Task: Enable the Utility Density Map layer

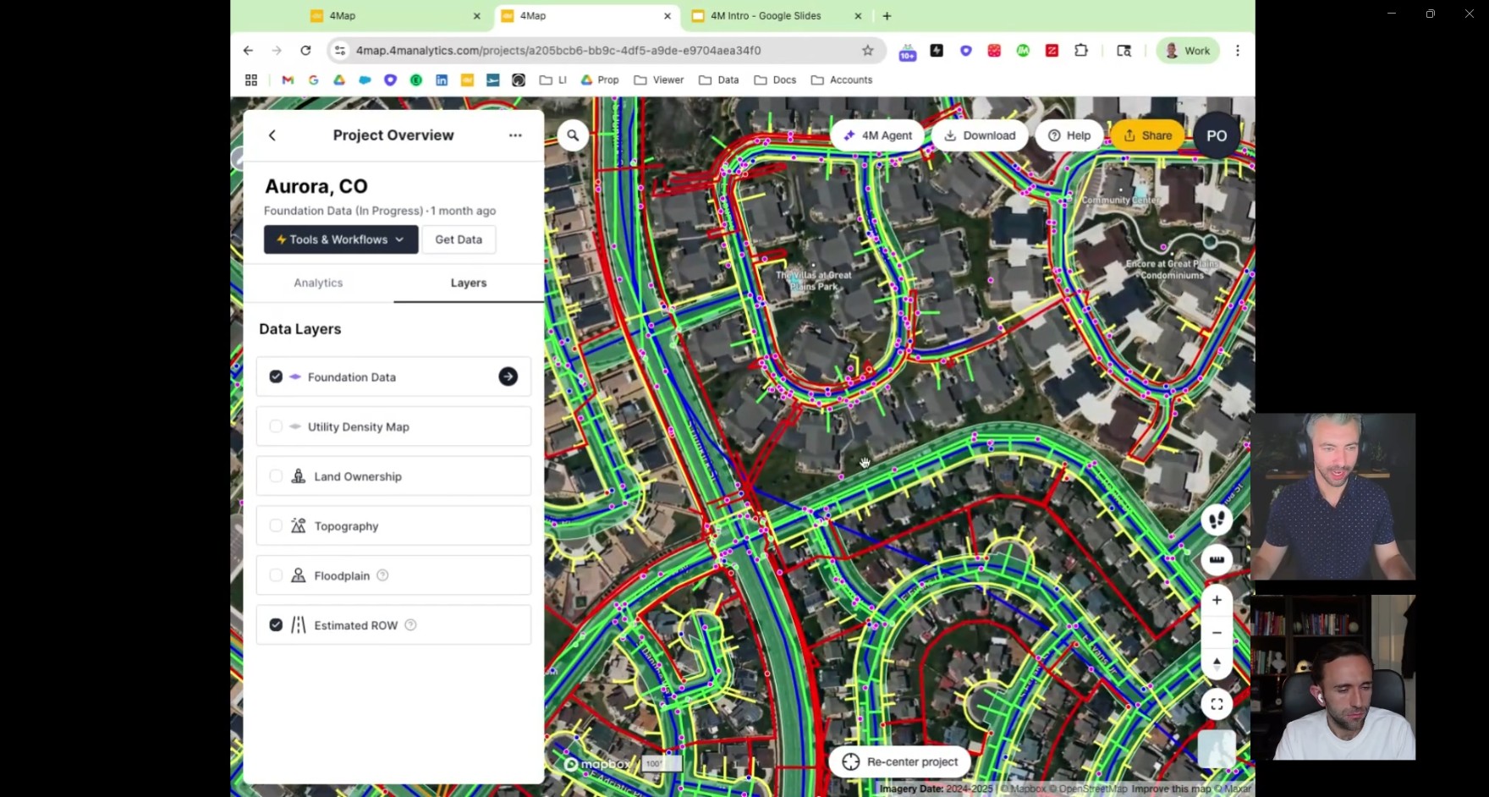Action: pos(276,426)
